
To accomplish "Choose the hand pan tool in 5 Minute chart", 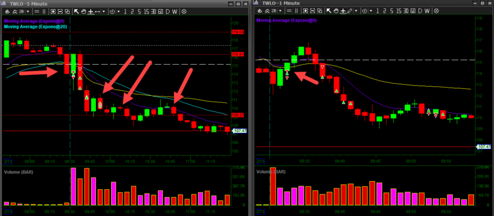I will coord(84,11).
